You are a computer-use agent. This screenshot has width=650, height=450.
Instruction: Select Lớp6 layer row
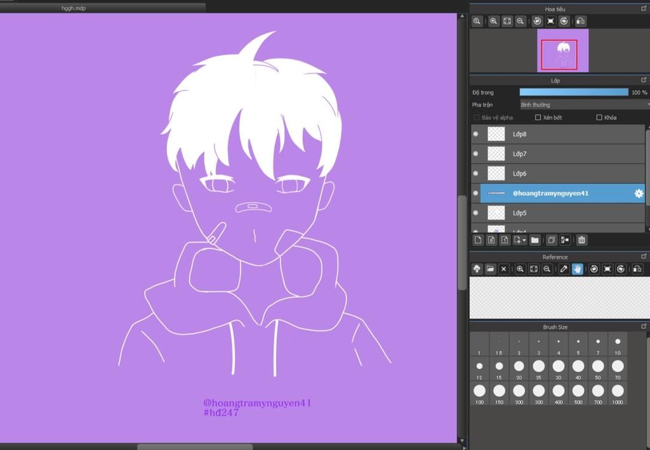(x=558, y=174)
